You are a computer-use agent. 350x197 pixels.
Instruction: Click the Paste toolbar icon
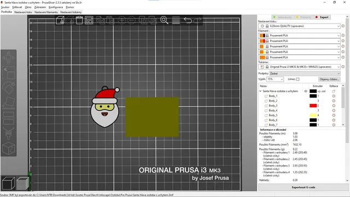pos(110,20)
